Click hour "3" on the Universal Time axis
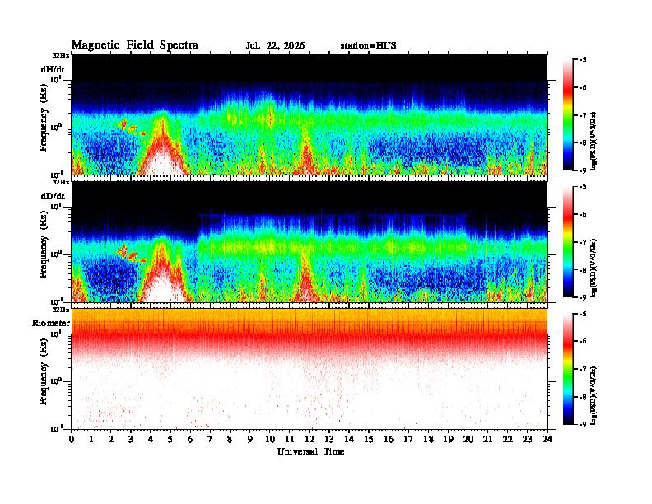This screenshot has height=504, width=652. click(131, 439)
